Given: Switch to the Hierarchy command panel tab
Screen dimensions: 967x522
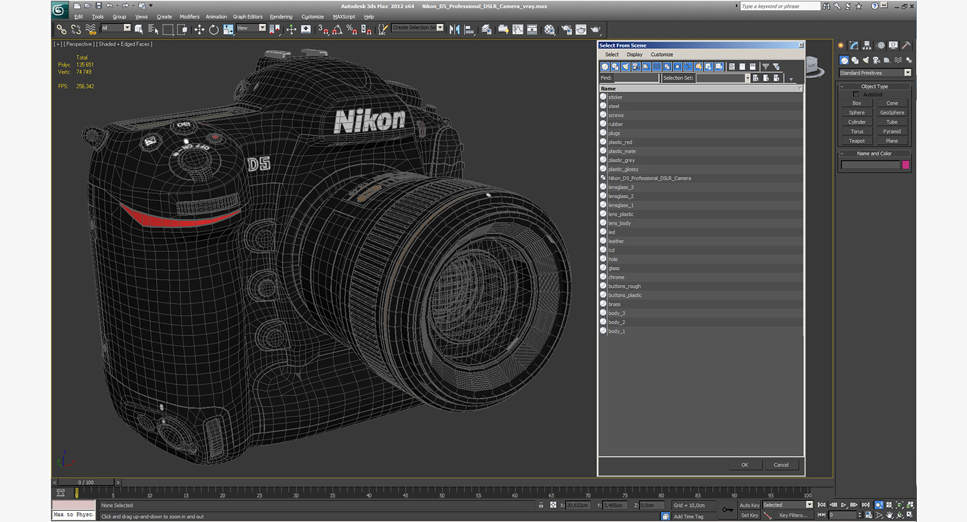Looking at the screenshot, I should click(867, 45).
